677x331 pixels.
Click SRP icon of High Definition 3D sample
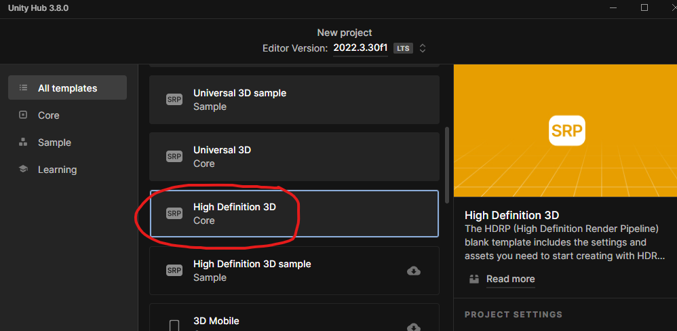[x=174, y=271]
